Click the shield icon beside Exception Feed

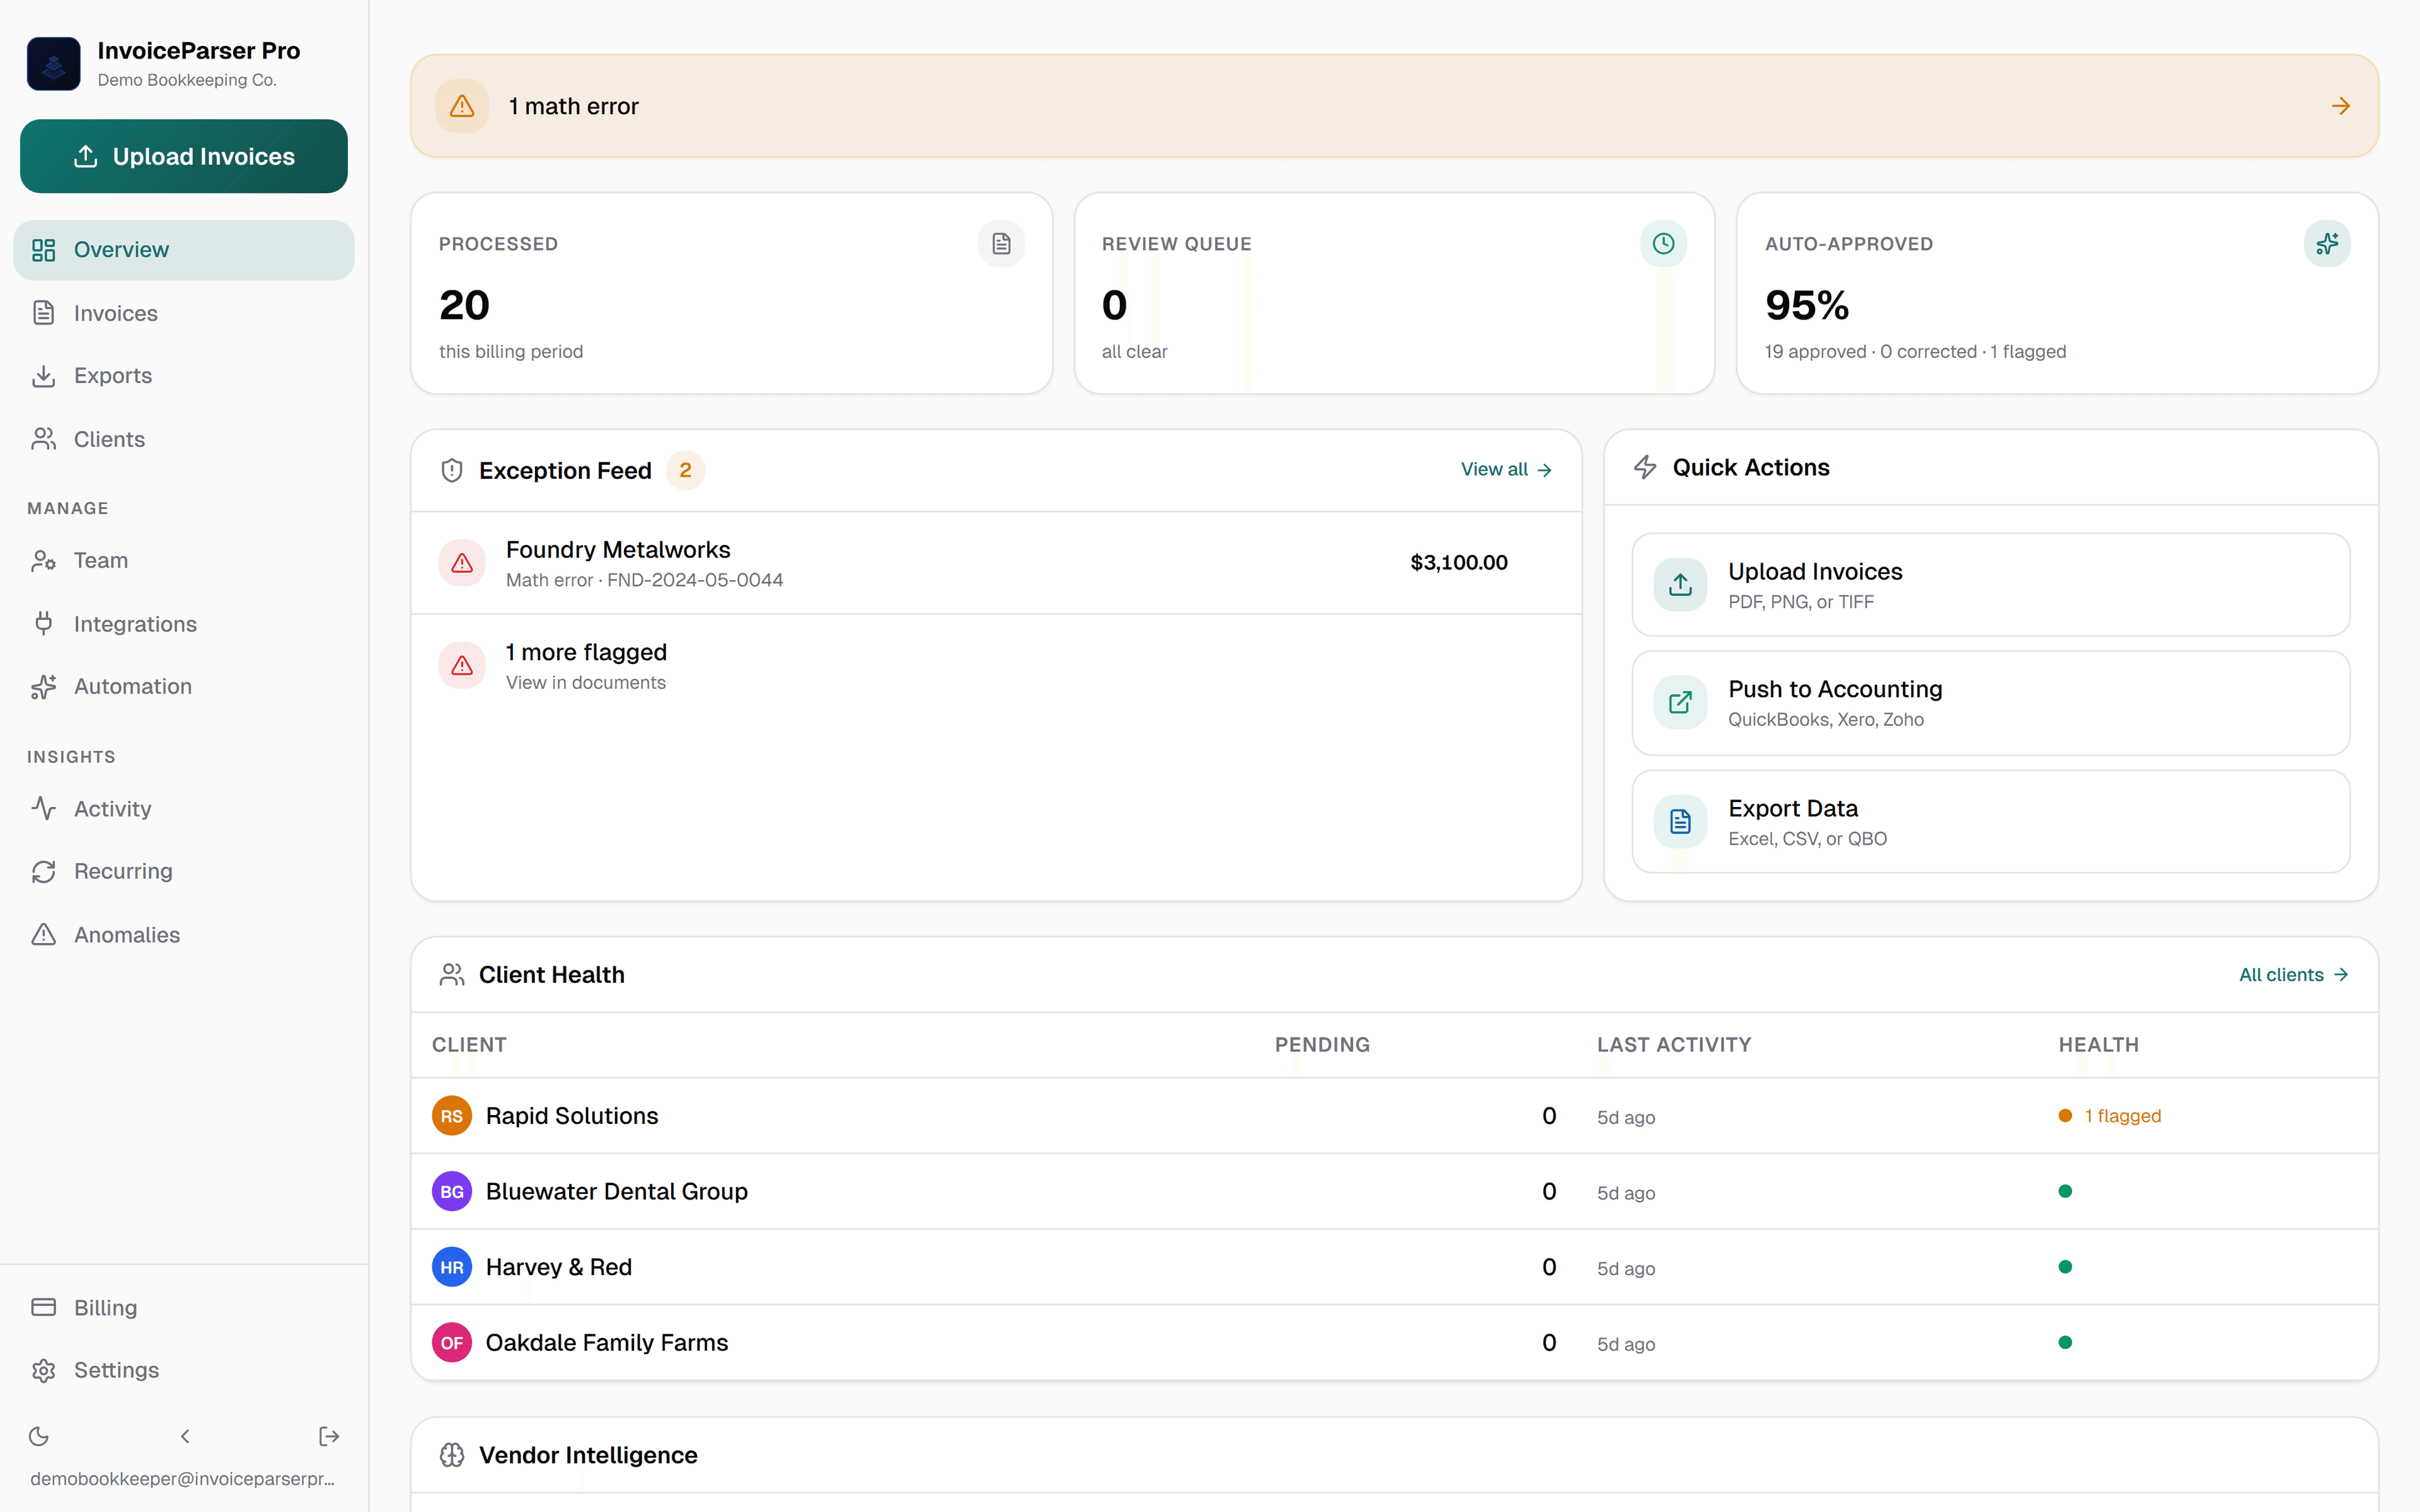click(x=452, y=470)
